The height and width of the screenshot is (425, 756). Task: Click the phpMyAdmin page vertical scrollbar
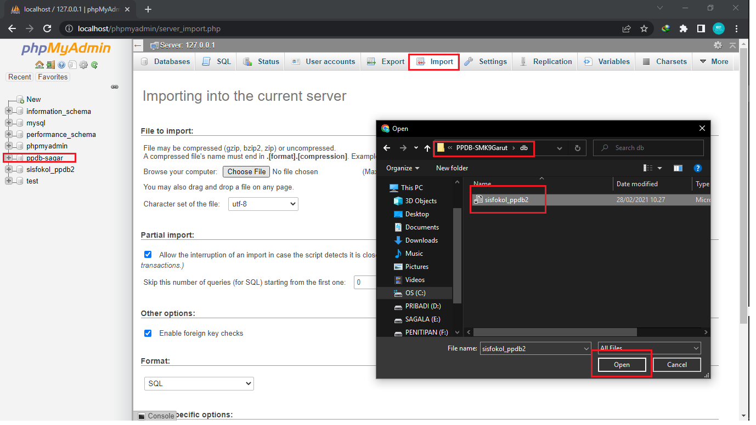[744, 186]
